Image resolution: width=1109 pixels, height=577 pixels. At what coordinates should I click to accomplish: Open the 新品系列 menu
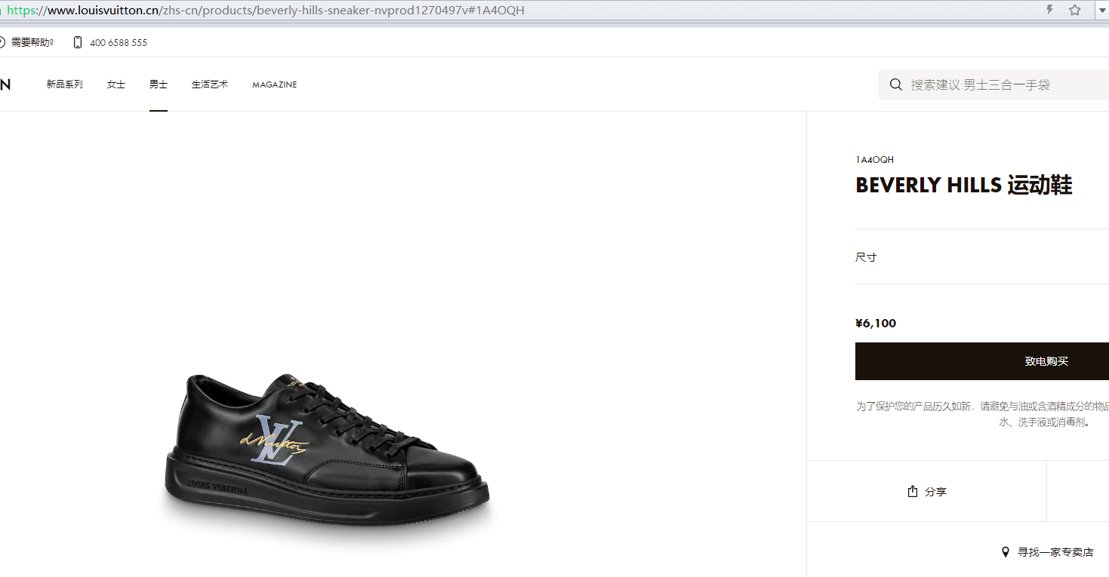(x=64, y=84)
